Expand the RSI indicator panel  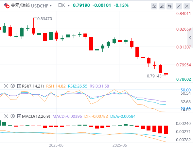[19, 86]
